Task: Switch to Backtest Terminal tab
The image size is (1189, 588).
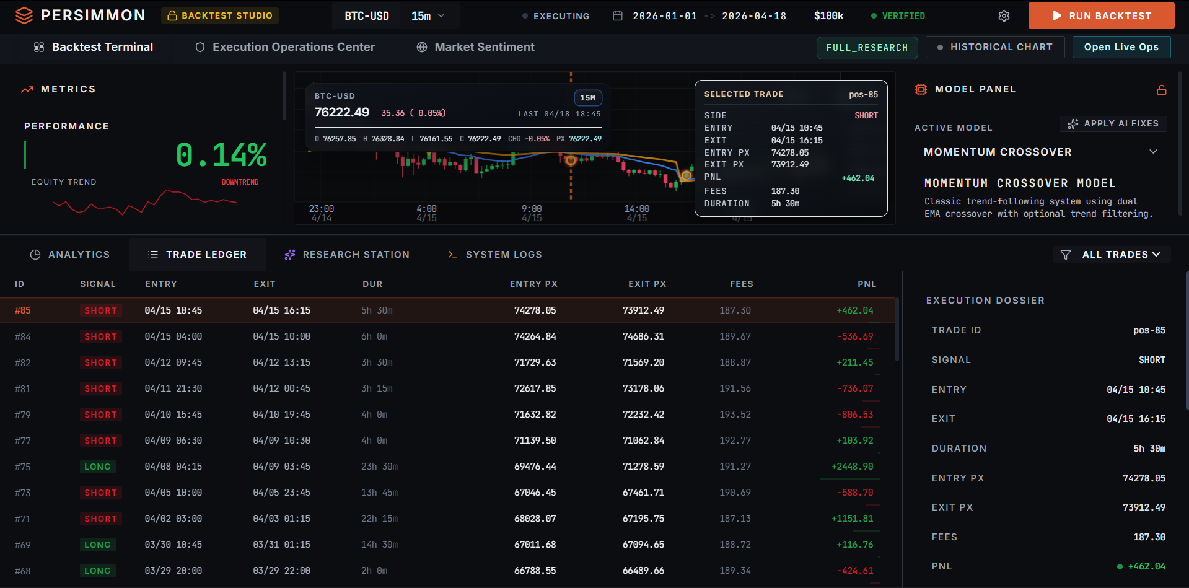Action: (x=94, y=47)
